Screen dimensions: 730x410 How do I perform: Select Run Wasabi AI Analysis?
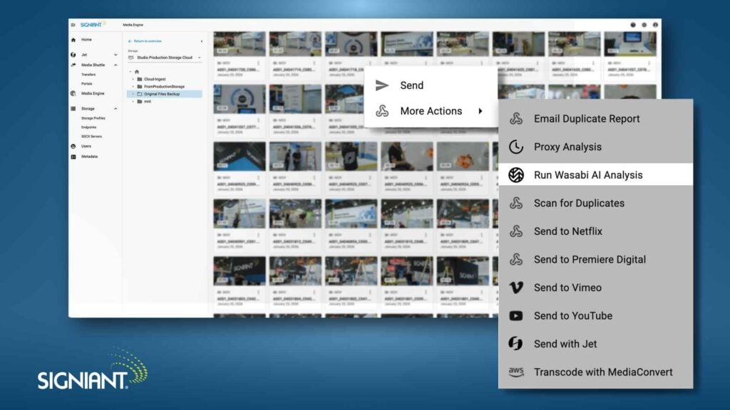pos(595,175)
